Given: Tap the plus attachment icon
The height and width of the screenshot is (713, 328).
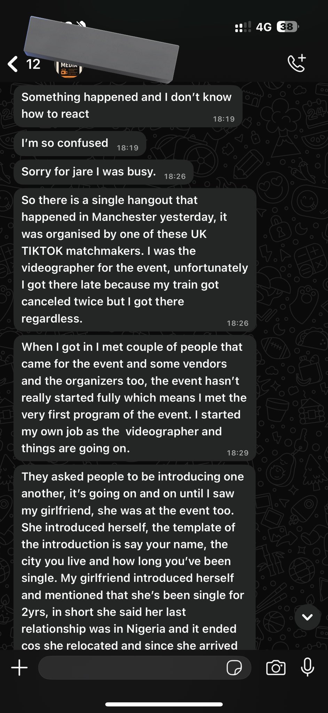Looking at the screenshot, I should 19,668.
